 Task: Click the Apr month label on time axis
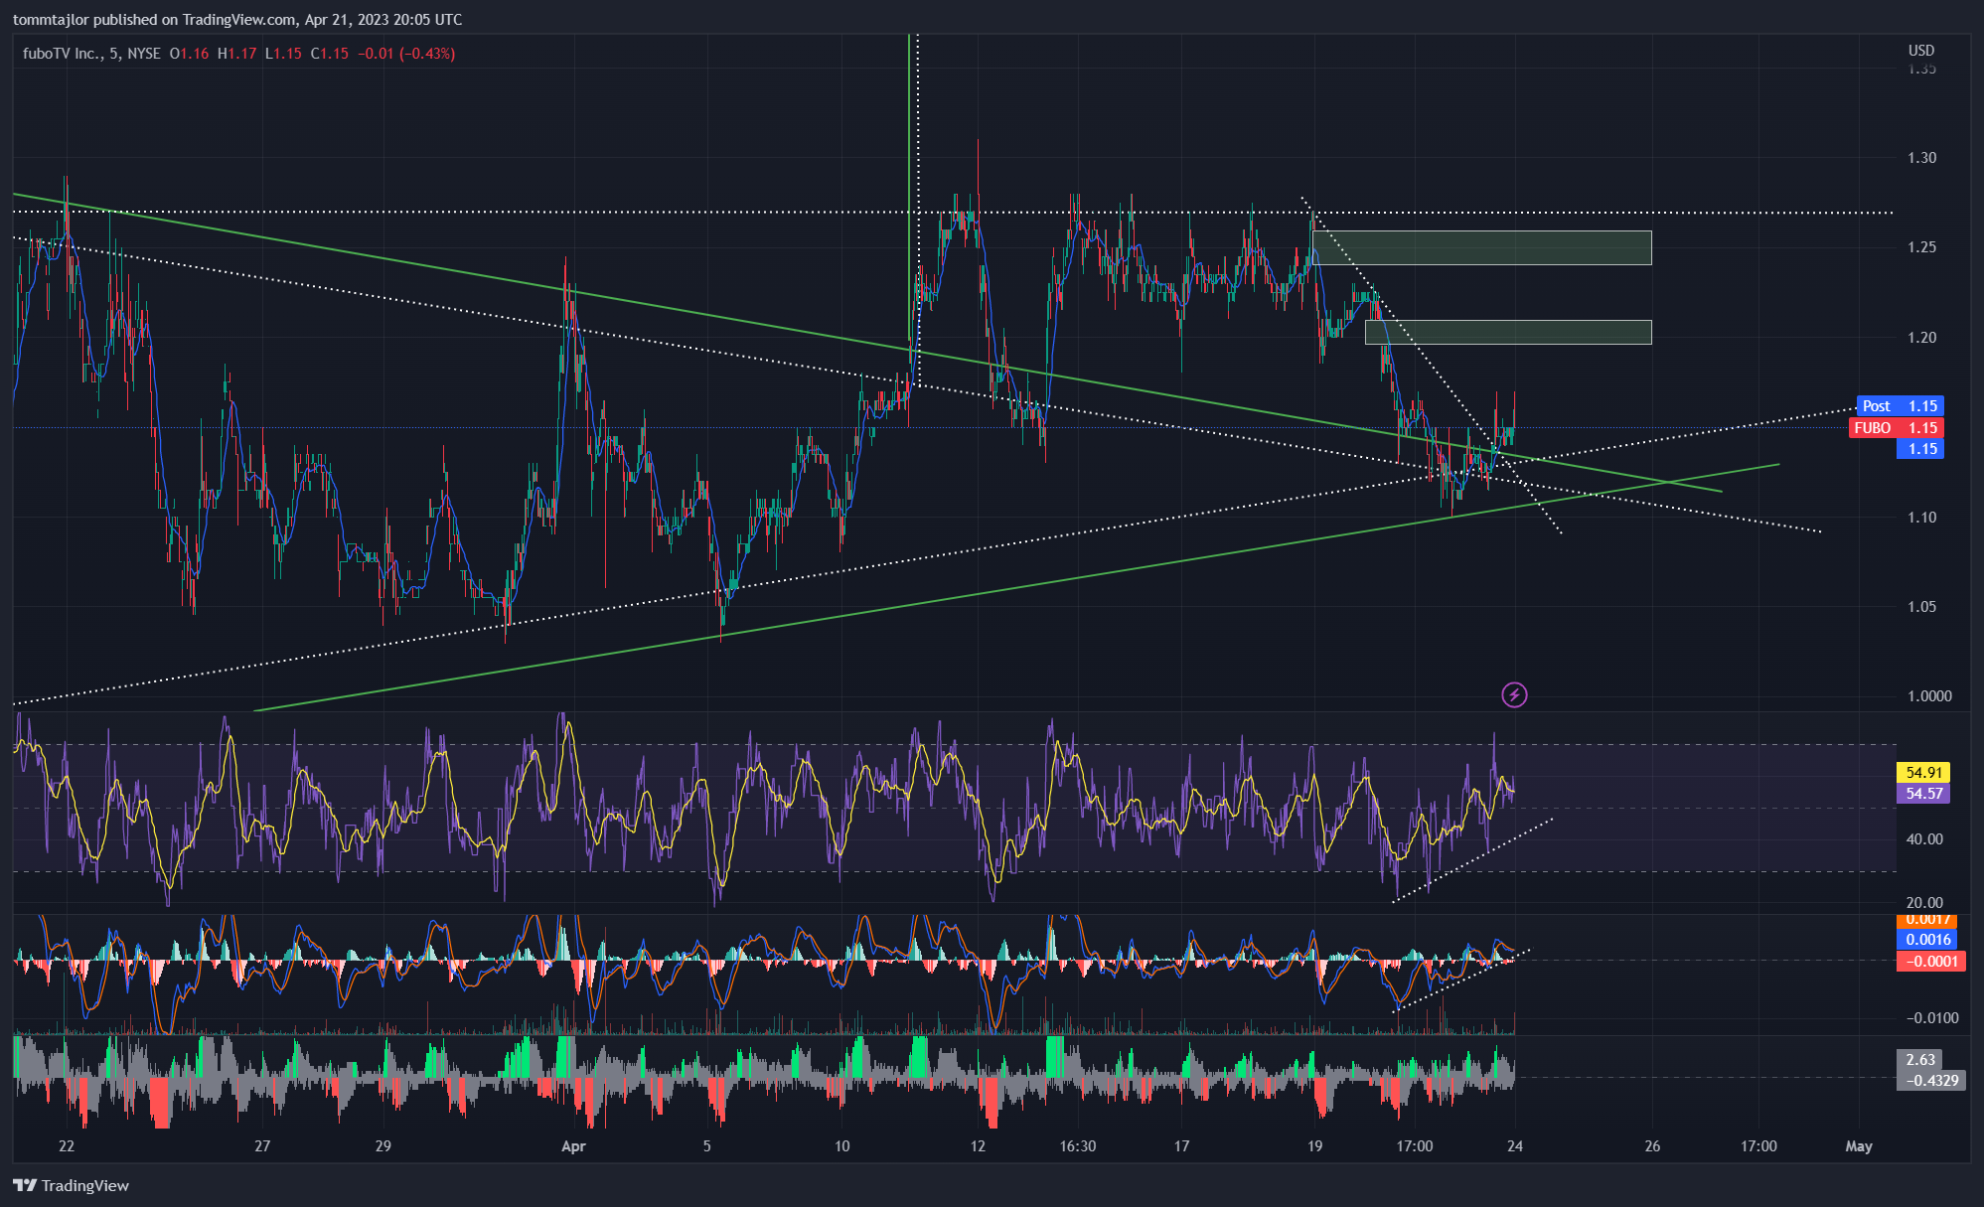pyautogui.click(x=573, y=1146)
